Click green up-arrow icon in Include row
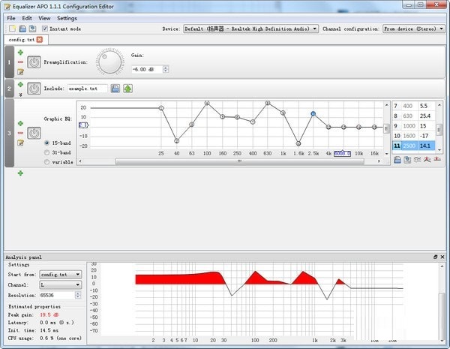Image resolution: width=450 pixels, height=349 pixels. tap(127, 89)
